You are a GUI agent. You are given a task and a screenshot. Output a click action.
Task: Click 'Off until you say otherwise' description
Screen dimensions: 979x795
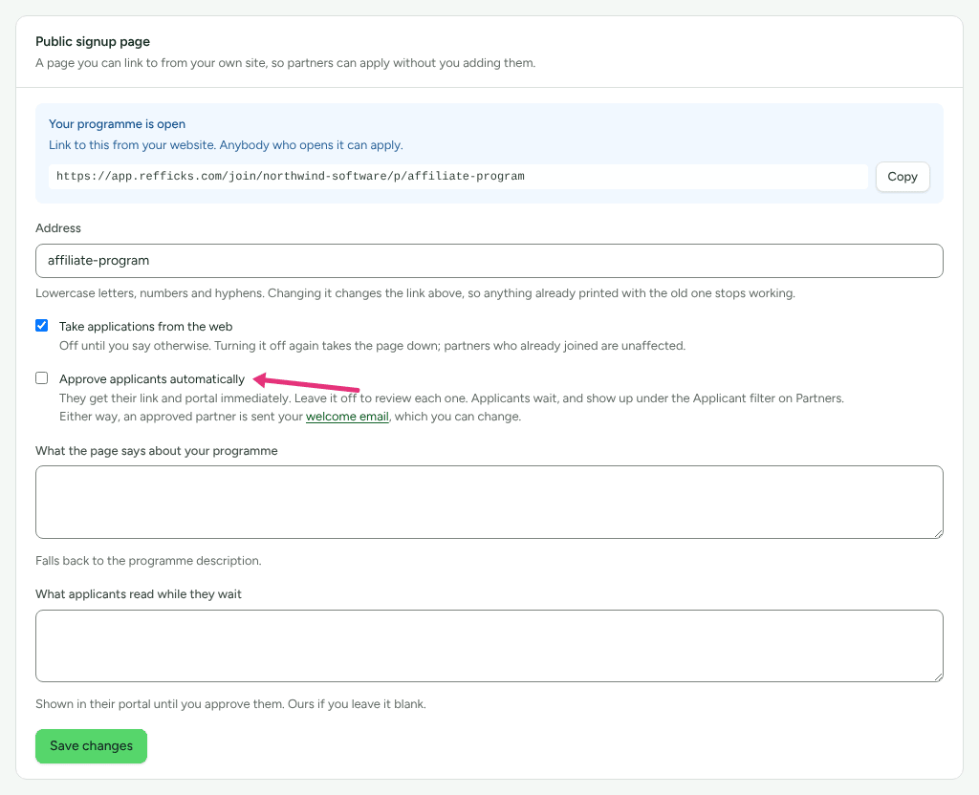point(372,346)
